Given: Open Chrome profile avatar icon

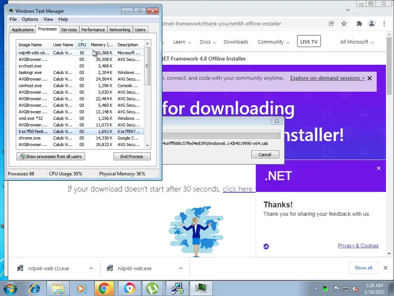Looking at the screenshot, I should click(x=372, y=24).
